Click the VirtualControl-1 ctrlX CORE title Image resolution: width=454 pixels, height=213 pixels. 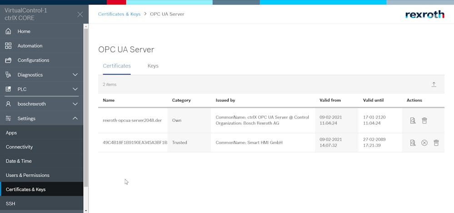click(x=25, y=14)
